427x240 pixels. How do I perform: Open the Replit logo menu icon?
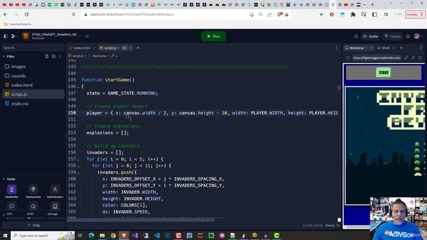point(13,36)
